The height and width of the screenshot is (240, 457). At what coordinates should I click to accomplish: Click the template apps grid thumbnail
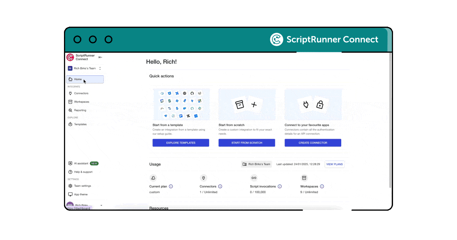181,104
